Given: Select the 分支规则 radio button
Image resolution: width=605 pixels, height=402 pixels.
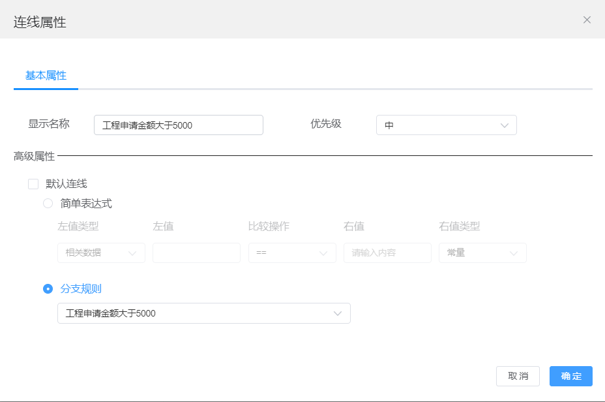Looking at the screenshot, I should tap(48, 288).
